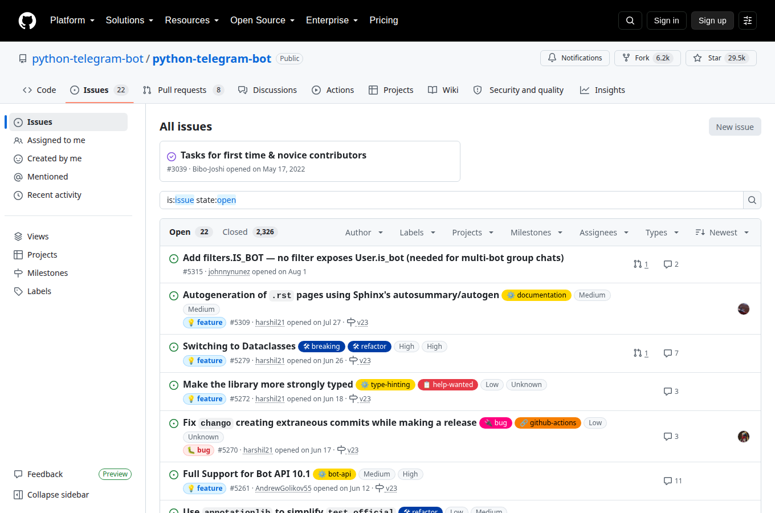Open Labels in the sidebar
Viewport: 775px width, 513px height.
(x=68, y=291)
